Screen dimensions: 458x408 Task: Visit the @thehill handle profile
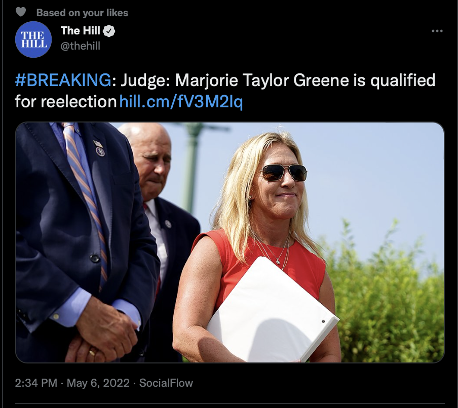point(81,46)
